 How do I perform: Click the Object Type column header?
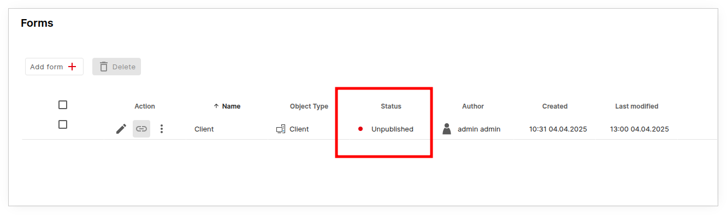(309, 106)
